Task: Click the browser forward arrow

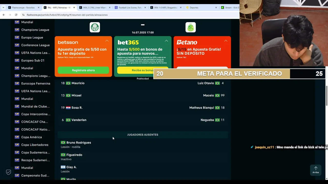Action: point(10,15)
